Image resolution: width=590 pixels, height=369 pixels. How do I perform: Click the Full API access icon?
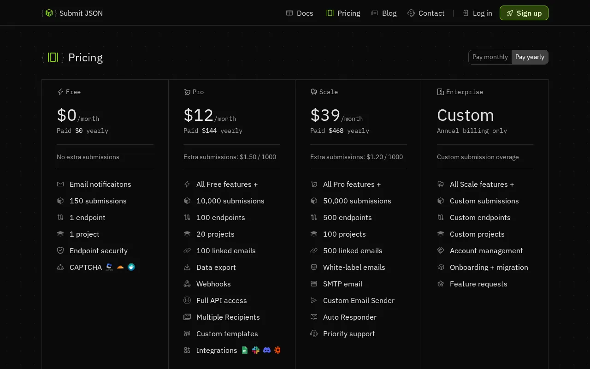click(x=187, y=300)
